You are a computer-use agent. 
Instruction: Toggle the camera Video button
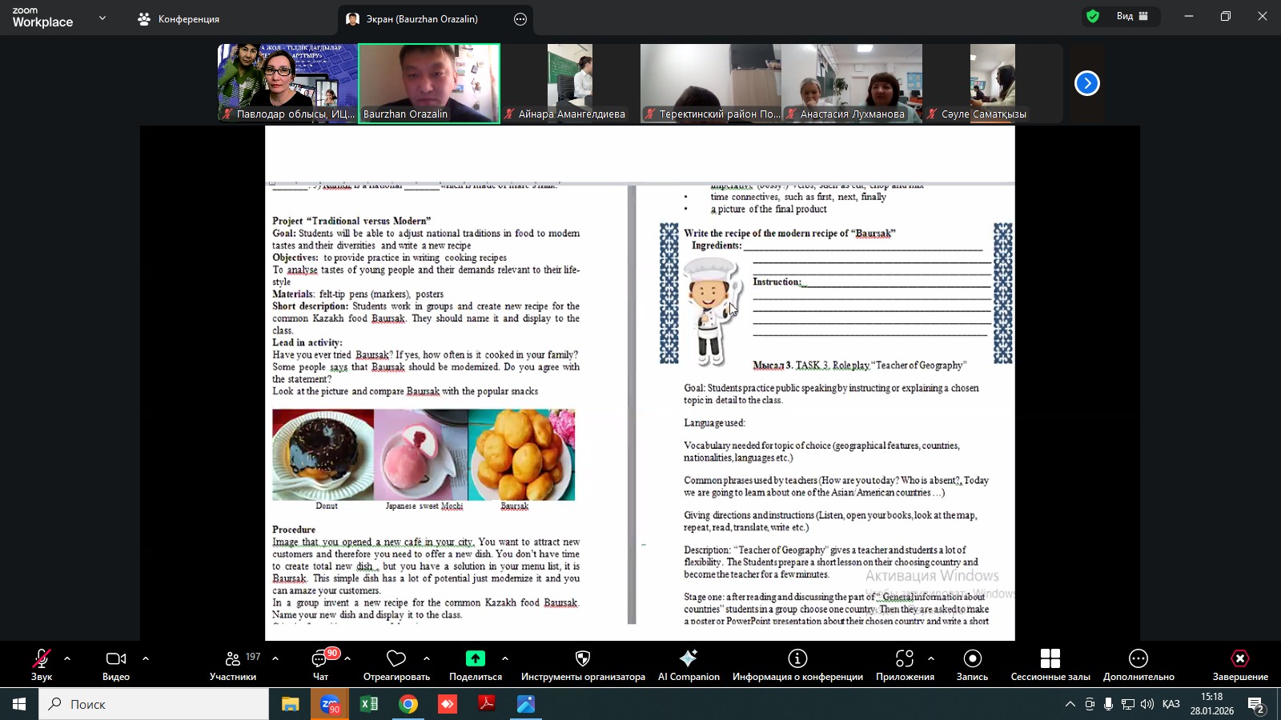pos(116,659)
